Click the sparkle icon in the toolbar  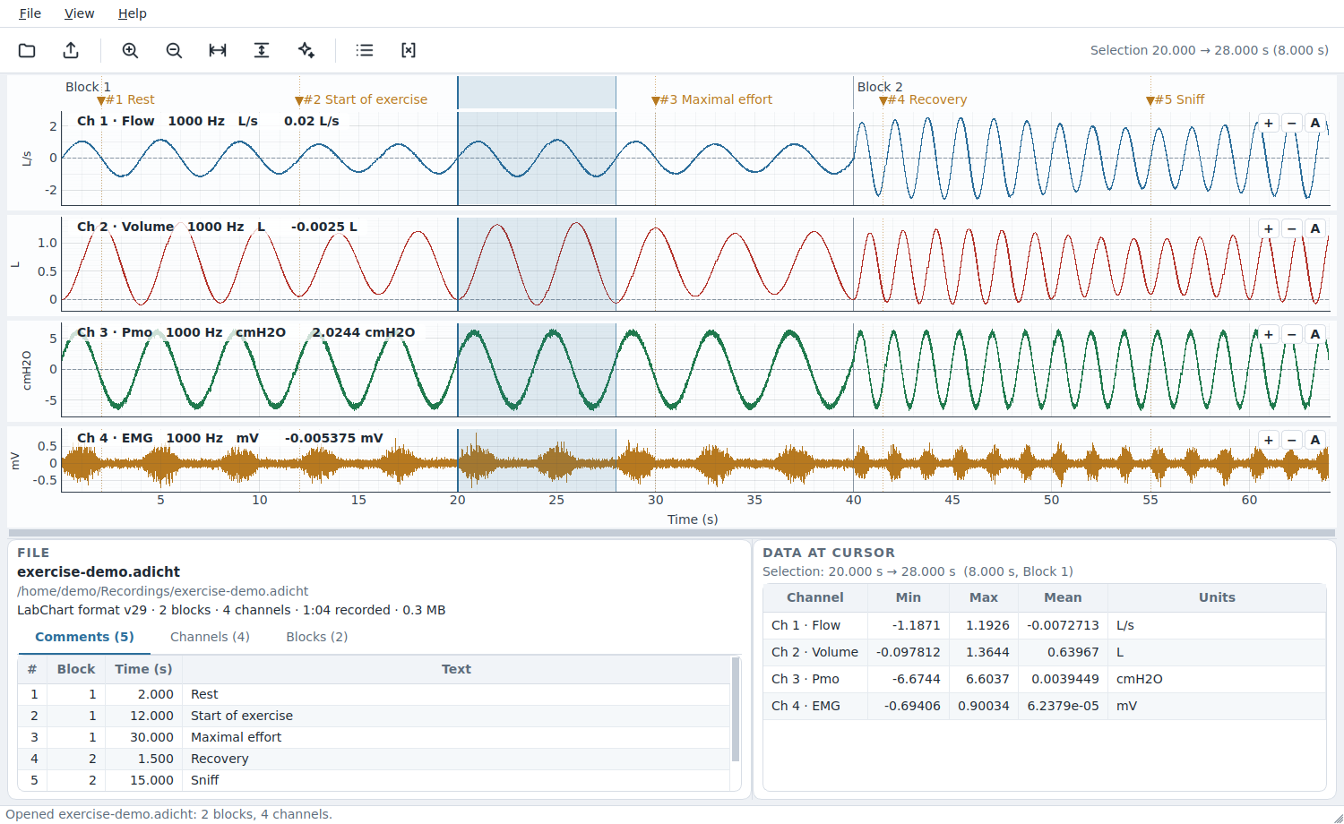tap(306, 50)
